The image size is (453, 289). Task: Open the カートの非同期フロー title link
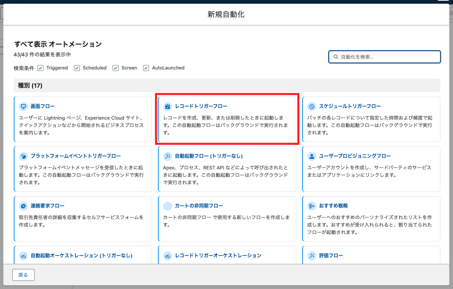pos(199,206)
